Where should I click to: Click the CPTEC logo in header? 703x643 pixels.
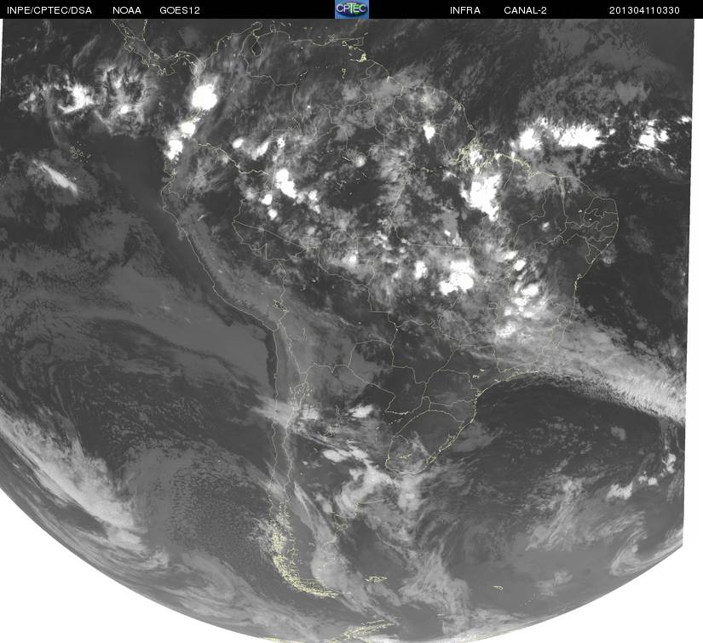[352, 9]
